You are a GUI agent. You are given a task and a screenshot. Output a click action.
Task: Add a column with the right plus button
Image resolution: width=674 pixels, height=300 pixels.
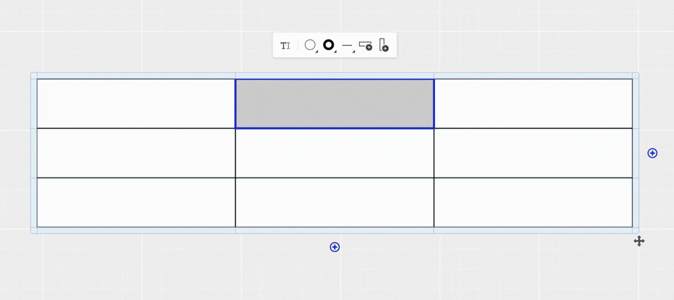tap(652, 153)
